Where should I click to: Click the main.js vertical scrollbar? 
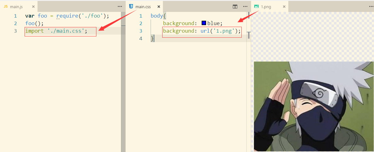click(x=123, y=82)
